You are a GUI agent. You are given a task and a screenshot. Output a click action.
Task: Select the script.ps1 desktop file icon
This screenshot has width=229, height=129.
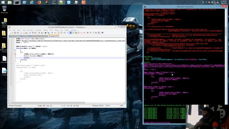[4, 72]
